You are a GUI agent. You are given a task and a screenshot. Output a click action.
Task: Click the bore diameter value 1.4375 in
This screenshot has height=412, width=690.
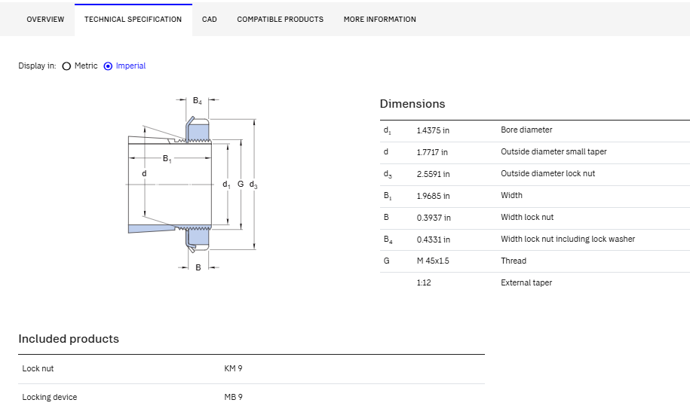point(433,130)
